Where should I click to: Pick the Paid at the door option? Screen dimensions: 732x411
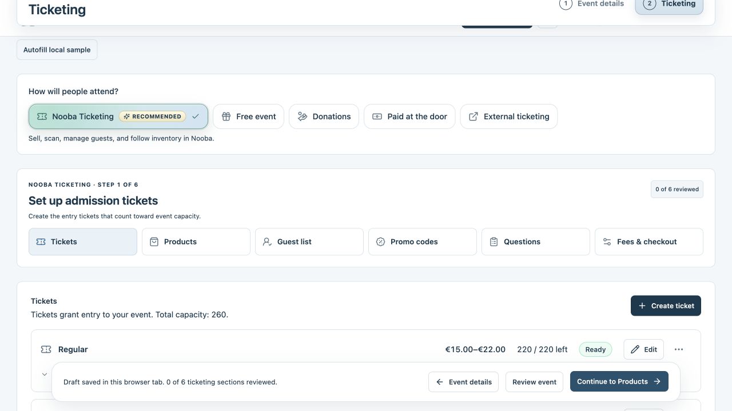[409, 116]
